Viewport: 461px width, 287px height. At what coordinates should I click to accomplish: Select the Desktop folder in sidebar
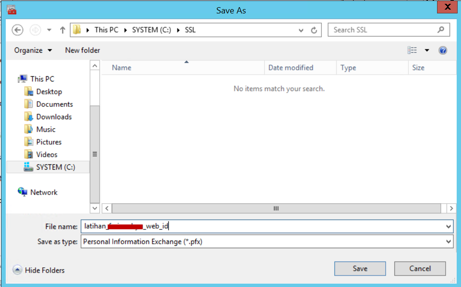(49, 92)
